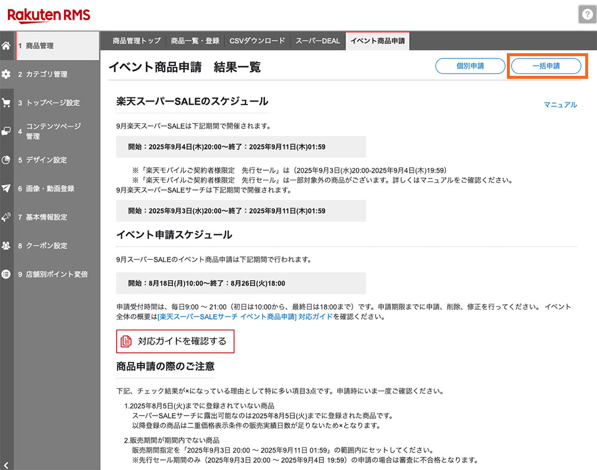597x470 pixels.
Task: Click the text 2.販売期間が期間内でない商品
Action: [172, 440]
